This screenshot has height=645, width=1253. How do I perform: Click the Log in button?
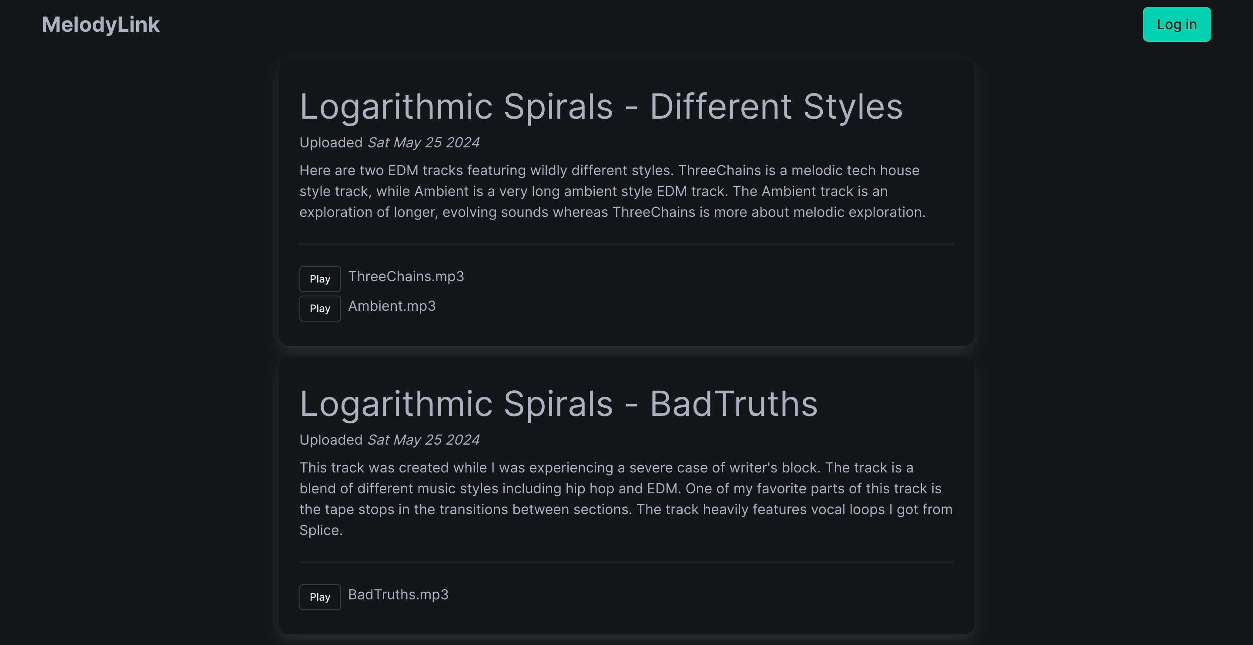pos(1176,24)
